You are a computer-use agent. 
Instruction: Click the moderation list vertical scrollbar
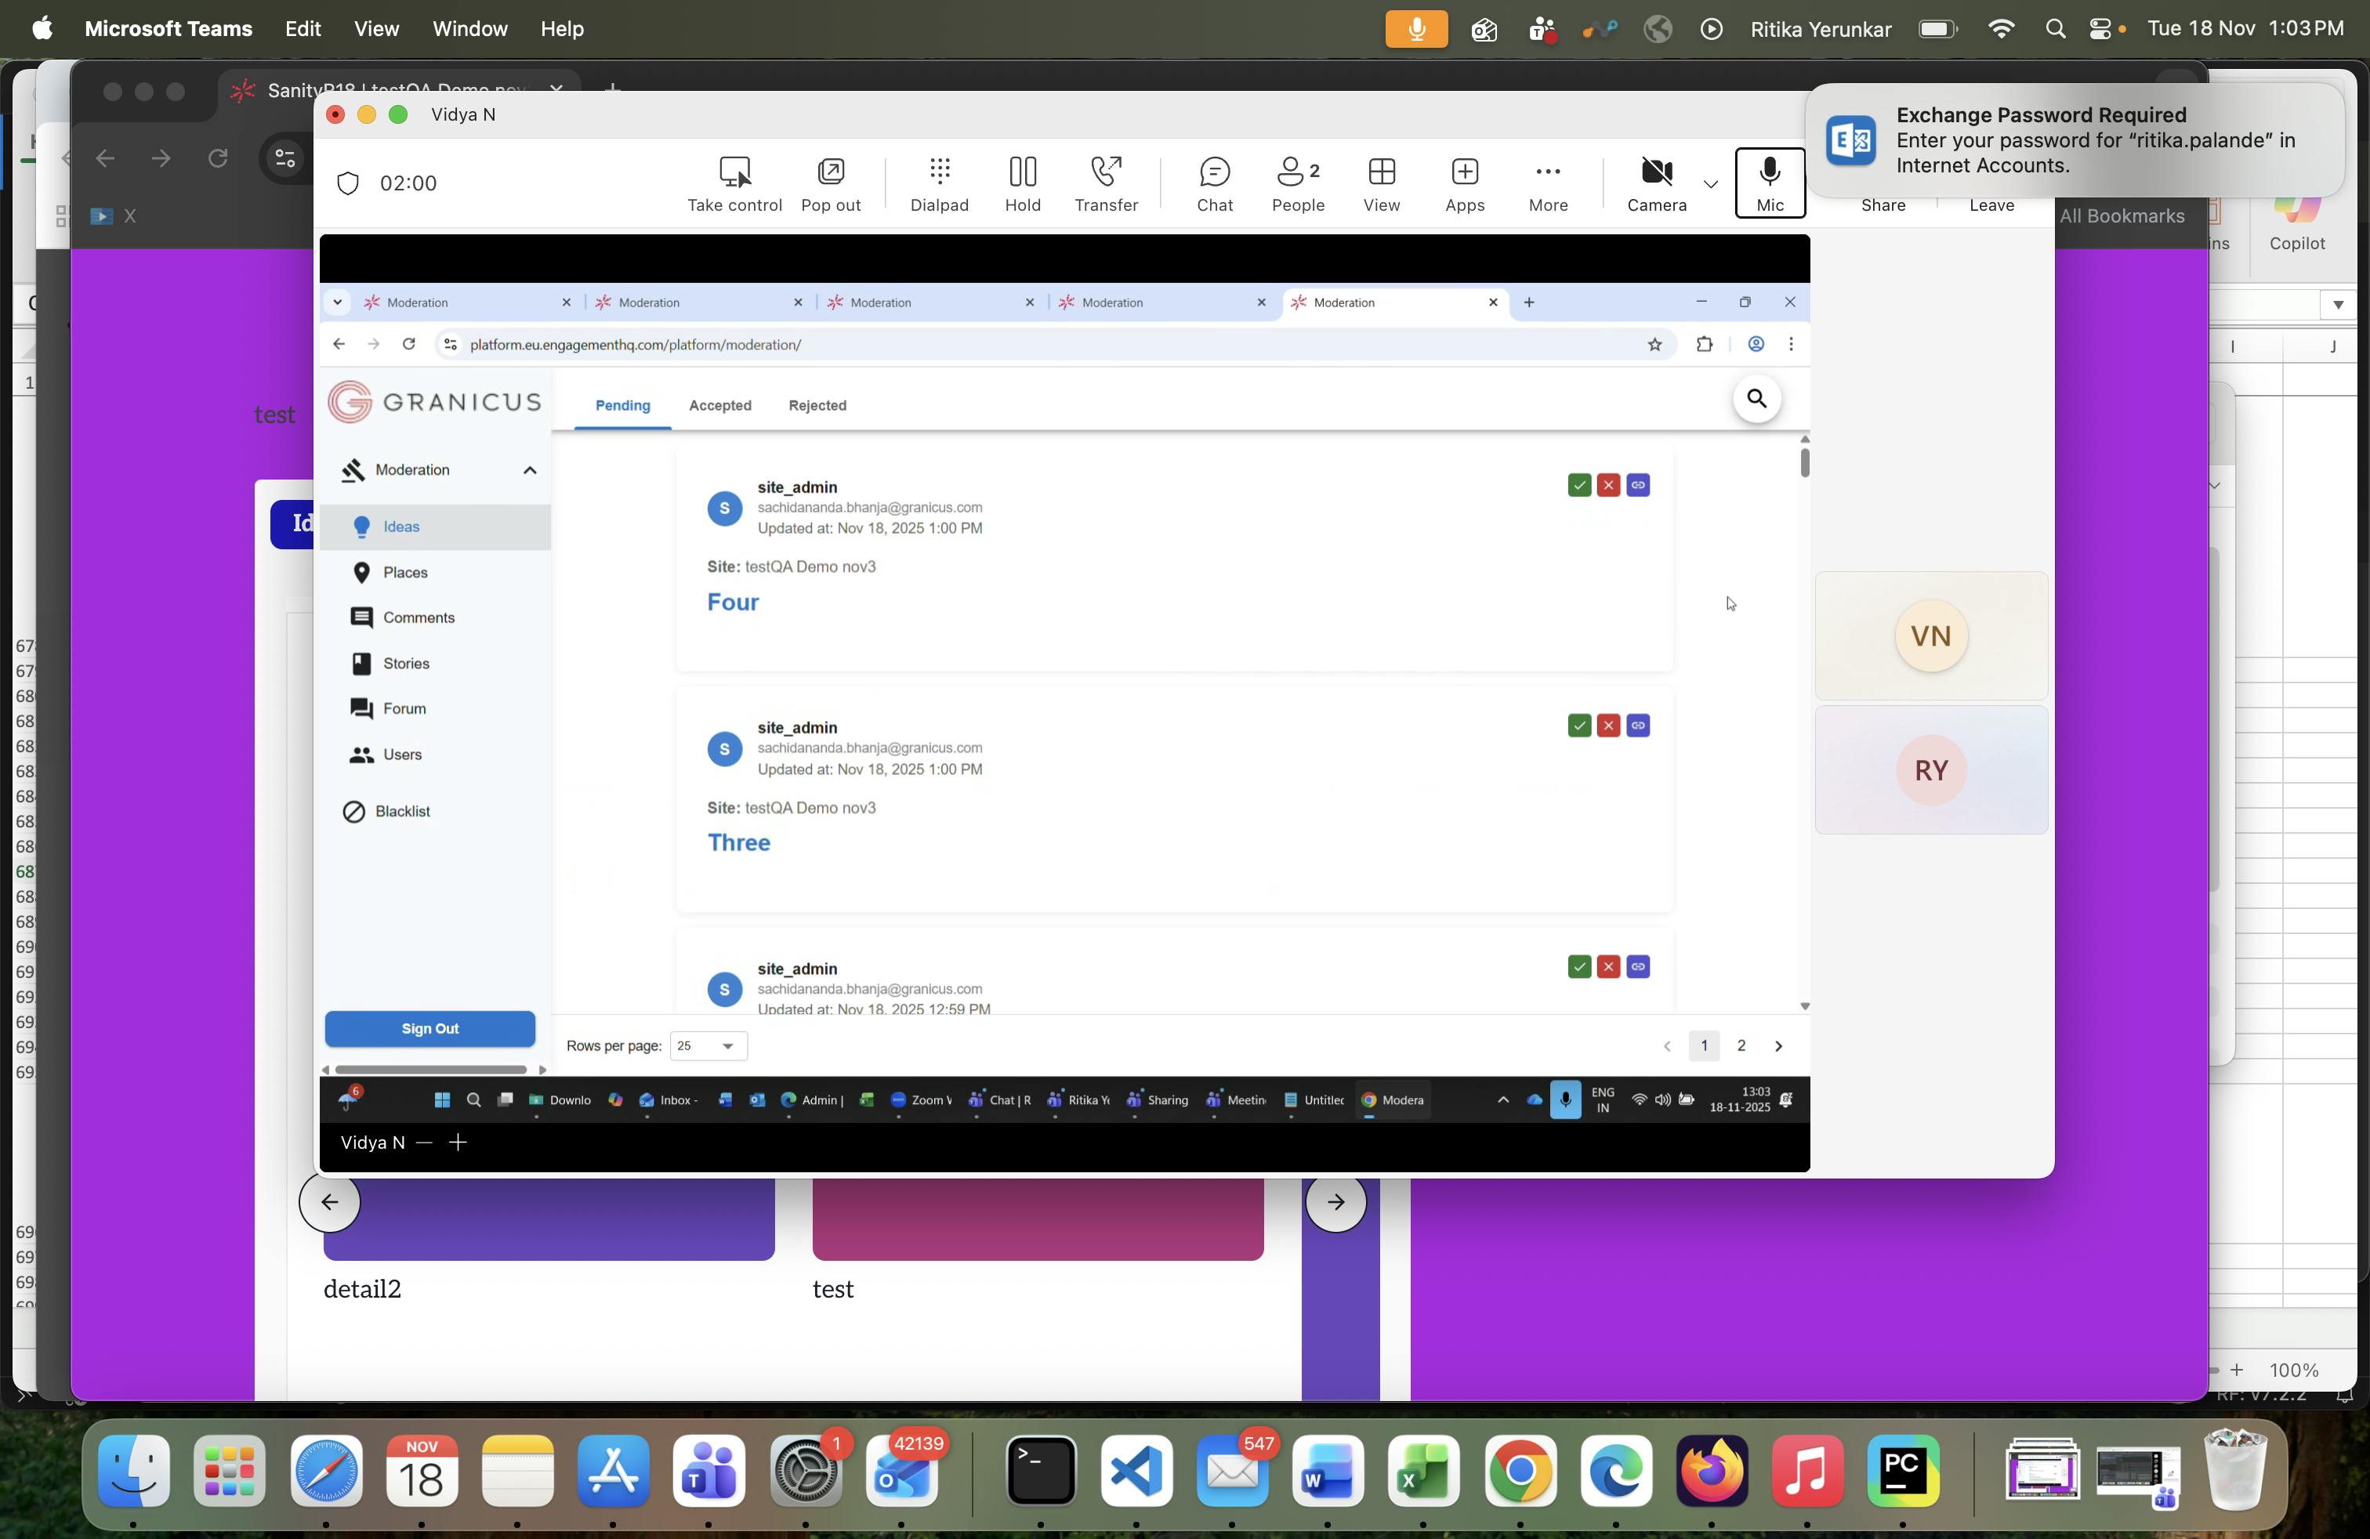tap(1803, 463)
